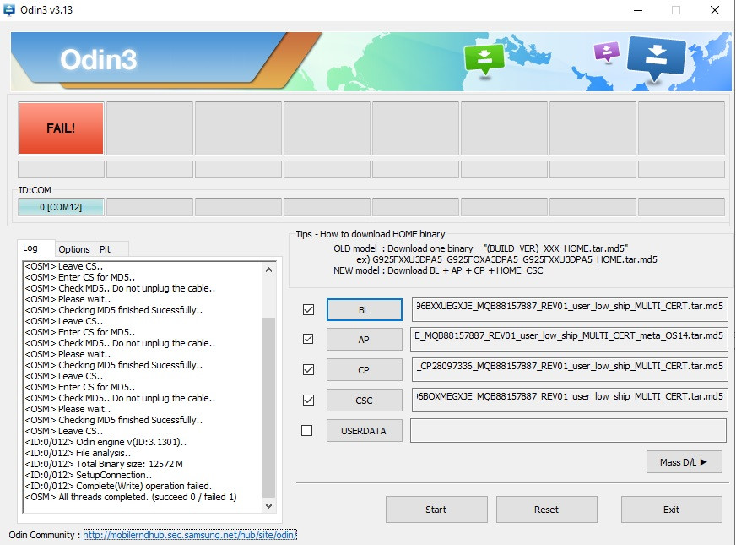The width and height of the screenshot is (736, 545).
Task: Uncheck the CSC file checkbox
Action: [308, 400]
